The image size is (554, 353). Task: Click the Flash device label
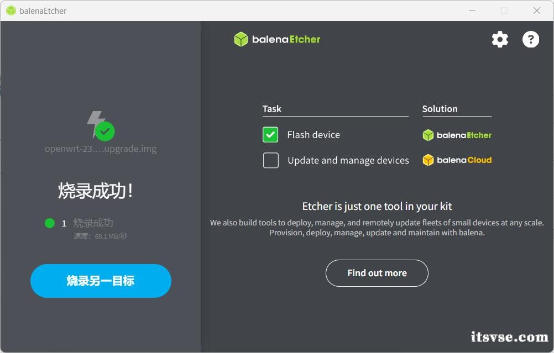(313, 135)
